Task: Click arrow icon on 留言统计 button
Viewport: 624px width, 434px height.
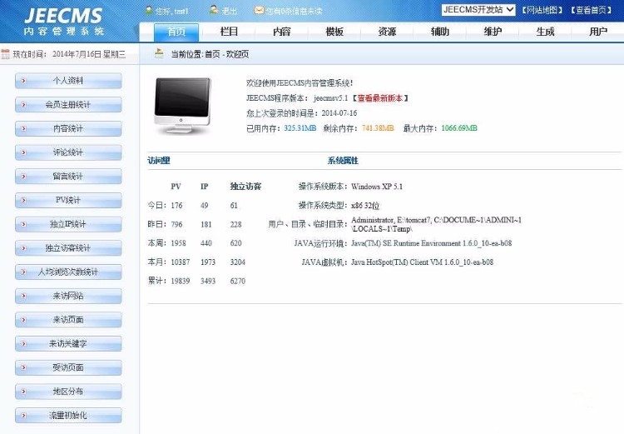Action: point(23,177)
